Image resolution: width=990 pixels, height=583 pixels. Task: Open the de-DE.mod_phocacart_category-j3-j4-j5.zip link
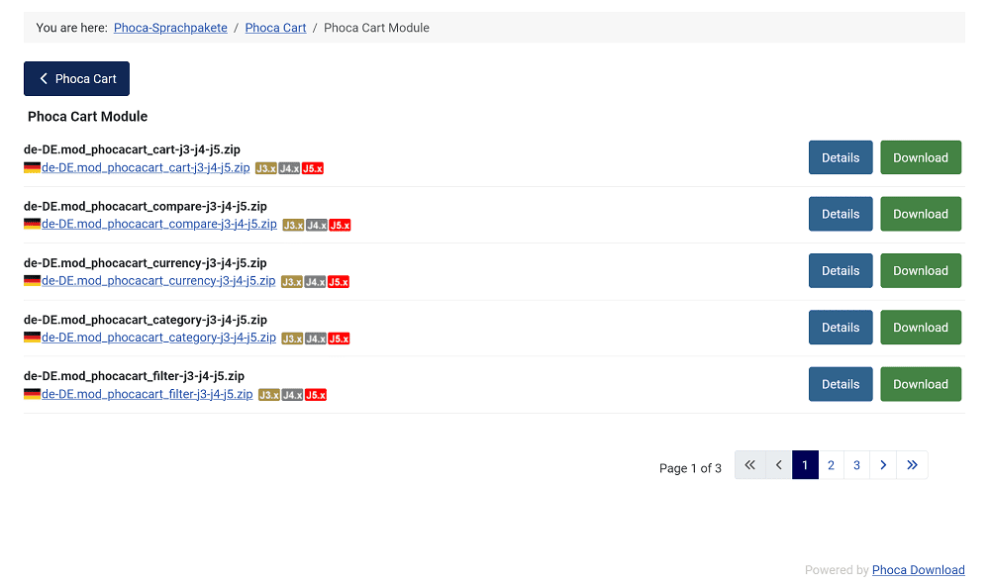tap(158, 338)
